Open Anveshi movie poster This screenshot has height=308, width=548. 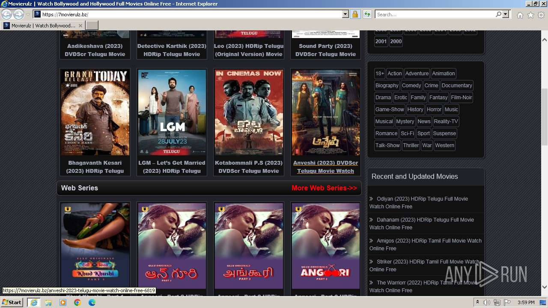click(325, 113)
